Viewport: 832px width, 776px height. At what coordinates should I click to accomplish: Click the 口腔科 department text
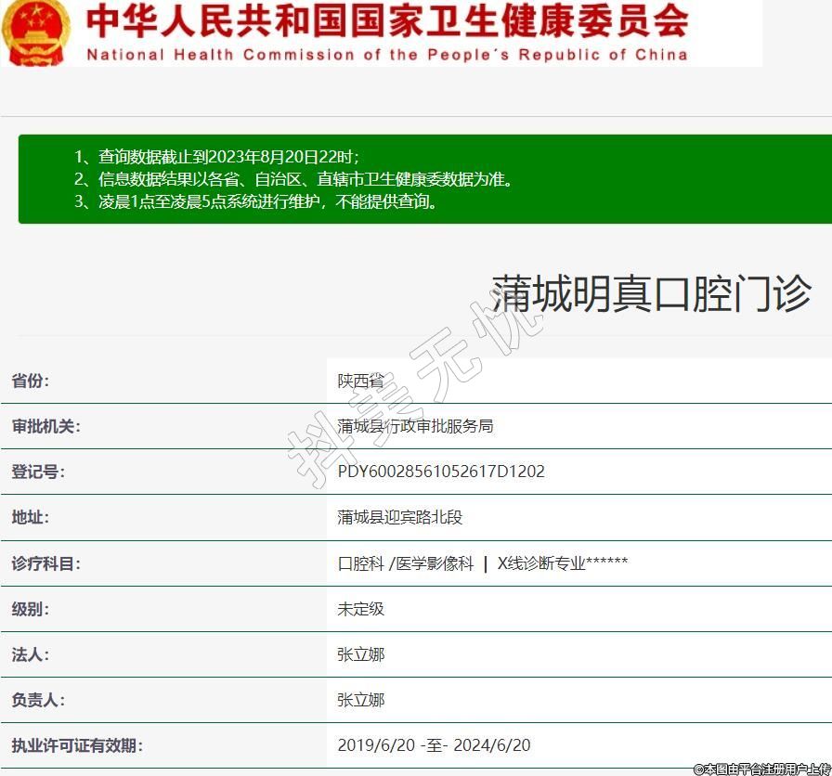click(360, 563)
